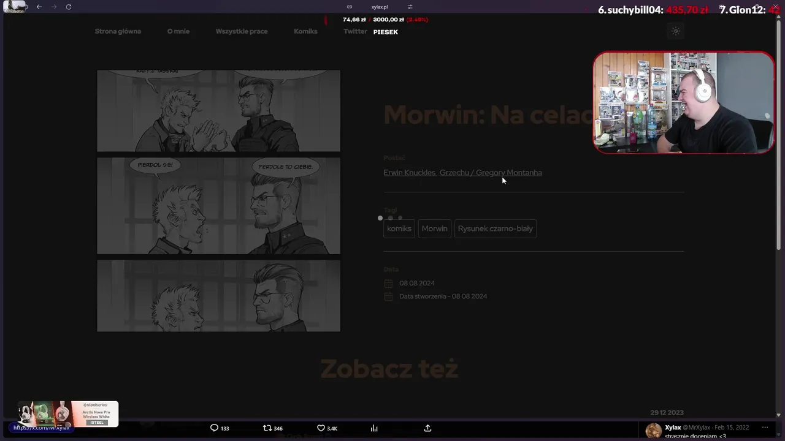Open the site settings icon right of address
The height and width of the screenshot is (441, 785).
pos(410,7)
